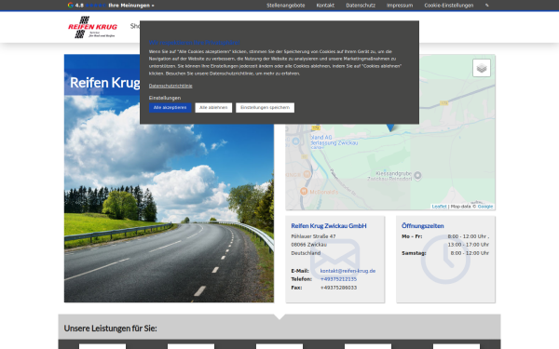Accept all cookies with Alle akzeptieren
Viewport: 559px width, 349px height.
(x=170, y=108)
